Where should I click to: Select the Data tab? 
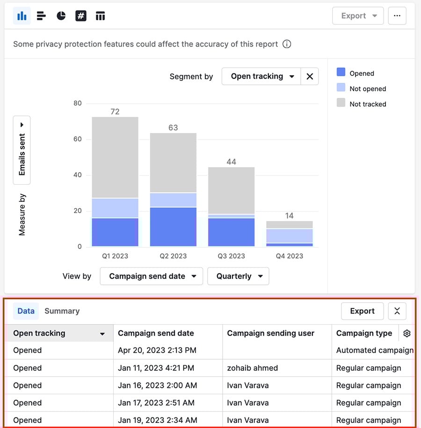[26, 311]
